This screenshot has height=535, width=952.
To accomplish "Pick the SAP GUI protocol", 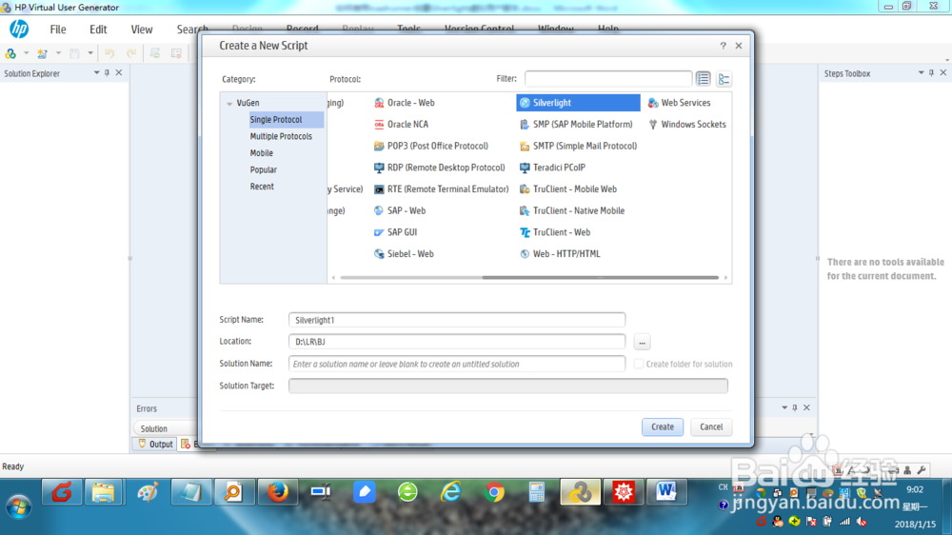I will [395, 232].
